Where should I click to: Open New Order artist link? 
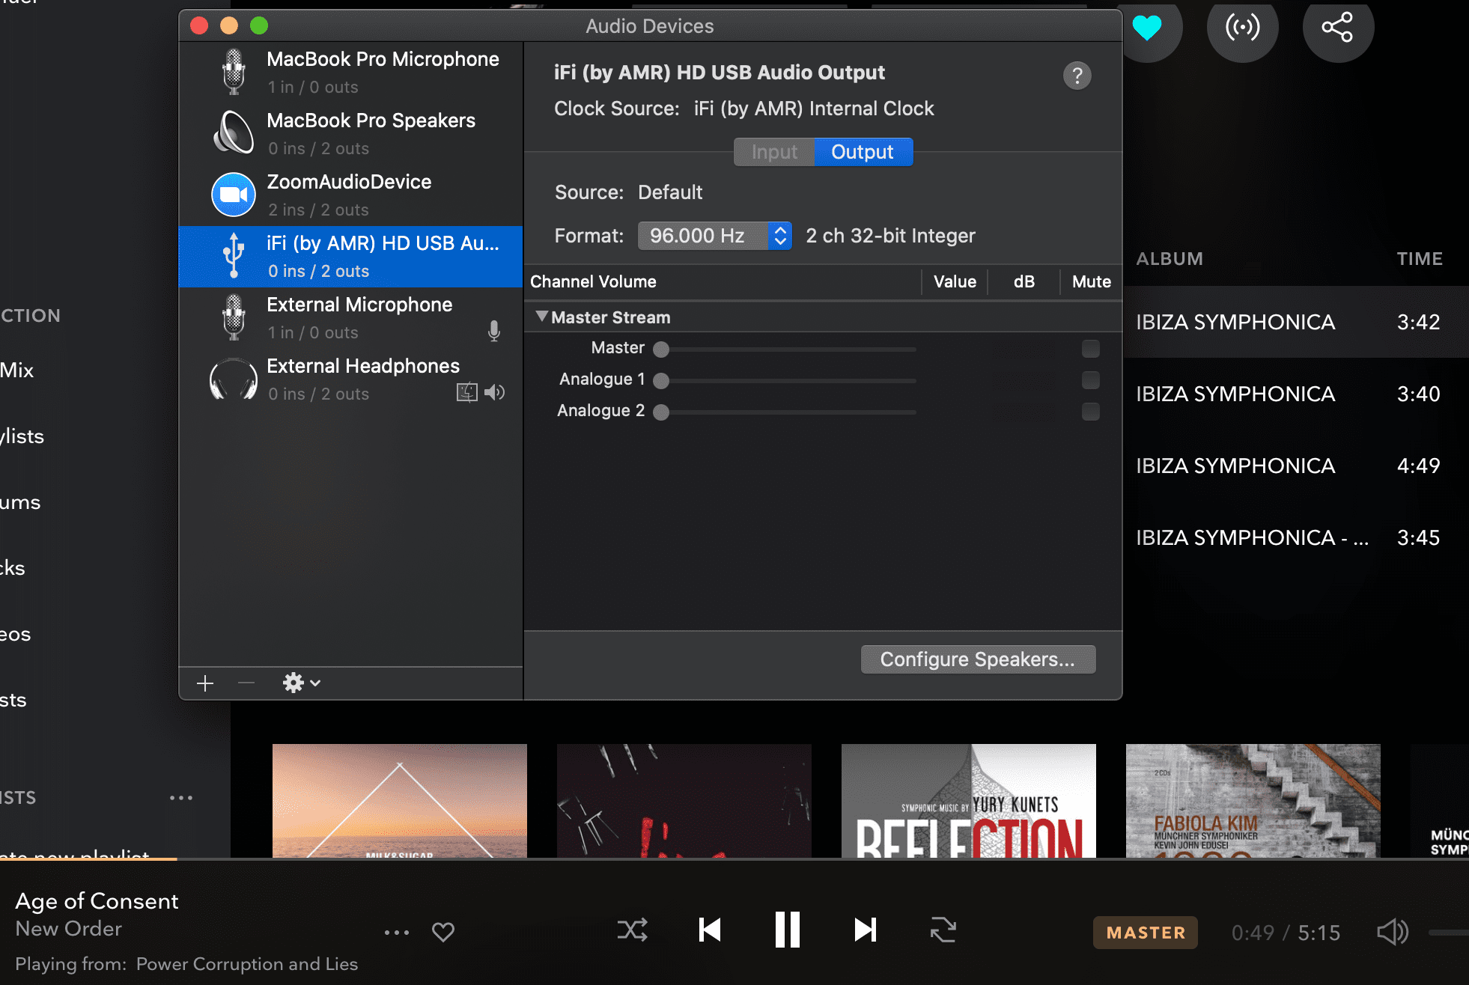click(x=68, y=929)
